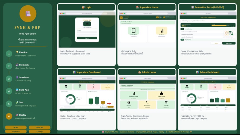240x135 pixels.
Task: Open the department filter dropdown in Supervisor Dashboard
Action: coord(70,107)
